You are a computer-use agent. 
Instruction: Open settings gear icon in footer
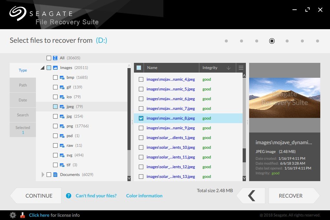(x=13, y=215)
